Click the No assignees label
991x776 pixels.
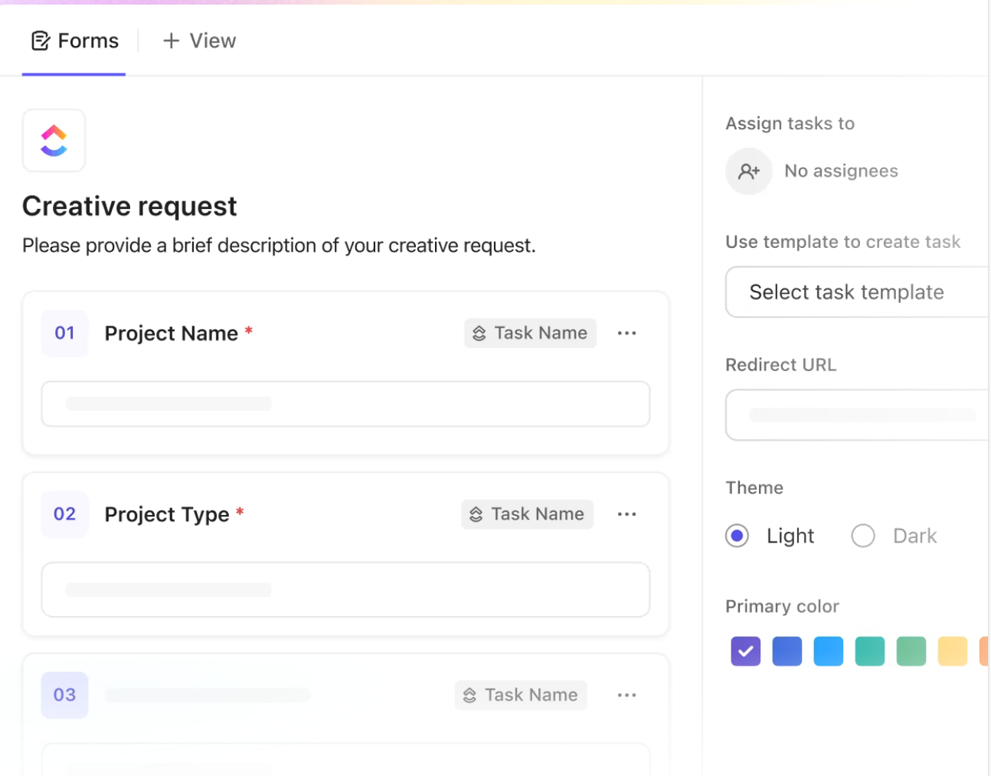click(x=841, y=171)
